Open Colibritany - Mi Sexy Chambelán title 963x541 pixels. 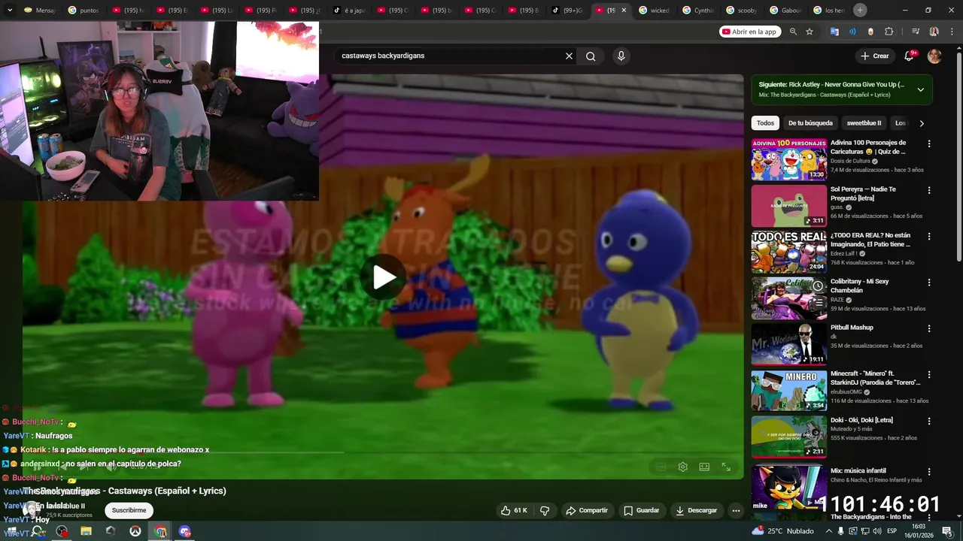click(x=859, y=286)
